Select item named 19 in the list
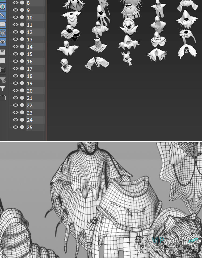Screen dimensions: 202x258 [35, 83]
